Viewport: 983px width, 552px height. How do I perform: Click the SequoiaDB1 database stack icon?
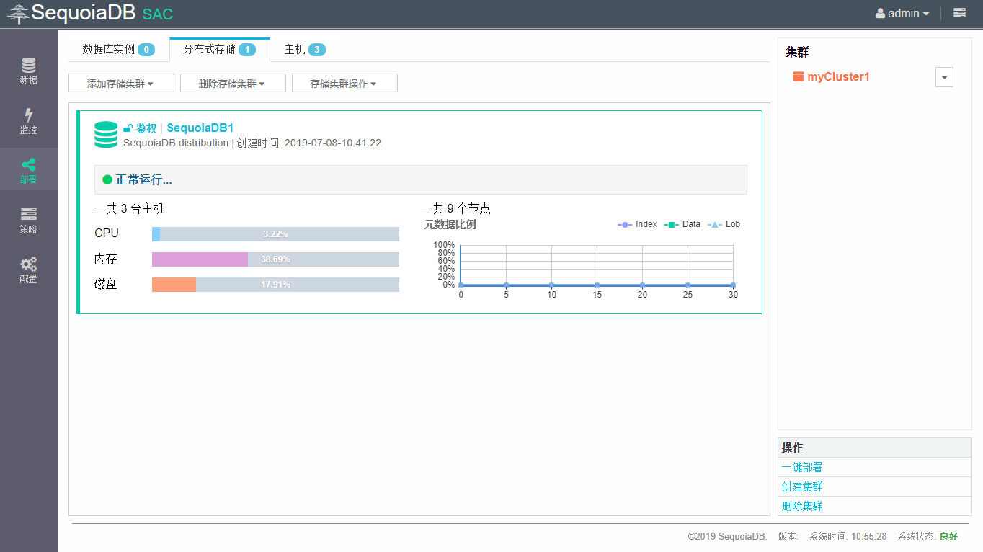tap(106, 135)
